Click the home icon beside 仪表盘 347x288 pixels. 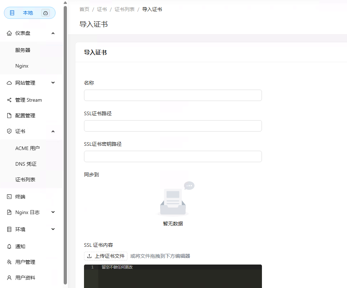pyautogui.click(x=9, y=33)
